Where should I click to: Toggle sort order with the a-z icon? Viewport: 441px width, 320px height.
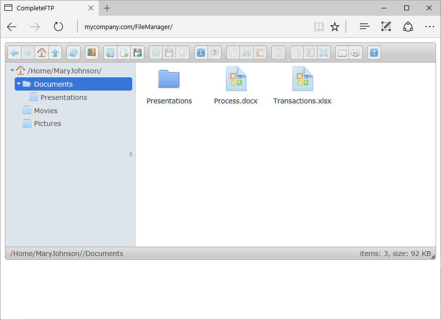(356, 53)
